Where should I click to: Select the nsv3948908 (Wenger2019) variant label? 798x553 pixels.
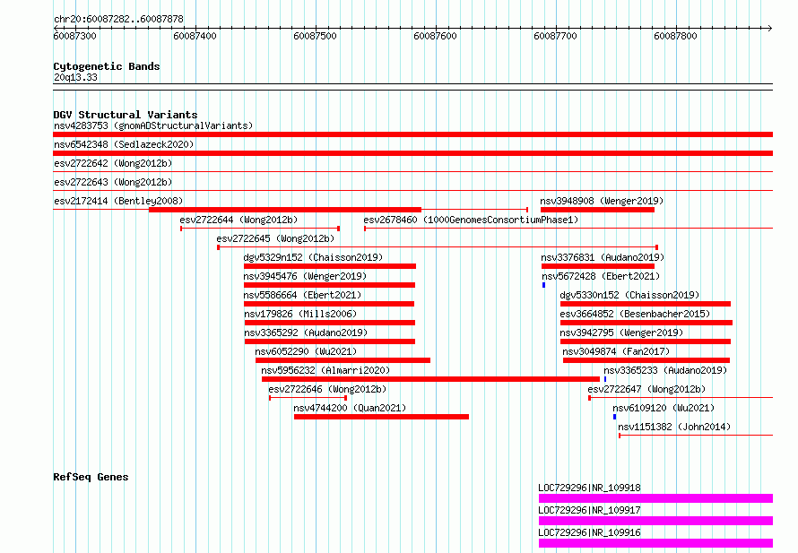click(x=602, y=201)
